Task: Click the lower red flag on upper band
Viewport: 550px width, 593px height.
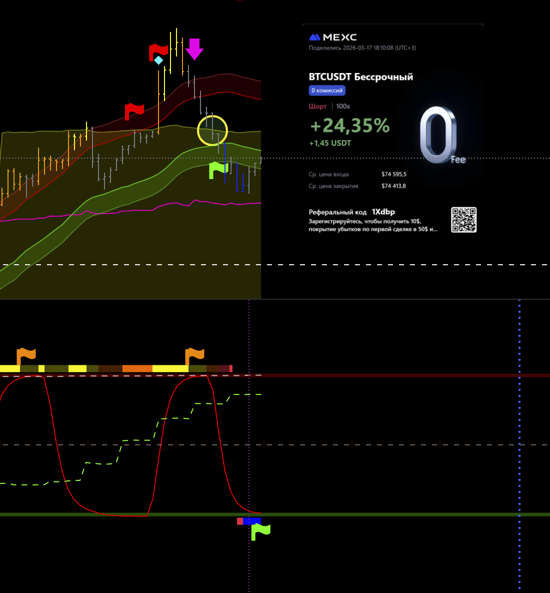Action: coord(133,111)
